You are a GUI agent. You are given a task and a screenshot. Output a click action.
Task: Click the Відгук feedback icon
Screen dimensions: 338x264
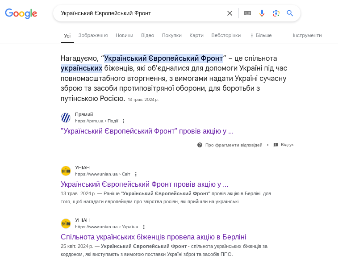[x=275, y=145]
